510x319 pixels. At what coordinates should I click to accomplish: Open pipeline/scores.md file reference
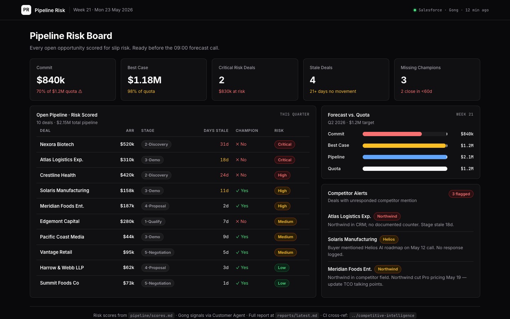[x=151, y=315]
